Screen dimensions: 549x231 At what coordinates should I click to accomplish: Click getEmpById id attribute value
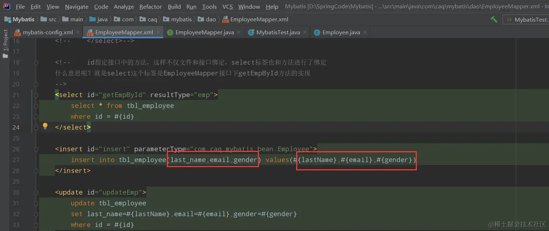coord(122,95)
